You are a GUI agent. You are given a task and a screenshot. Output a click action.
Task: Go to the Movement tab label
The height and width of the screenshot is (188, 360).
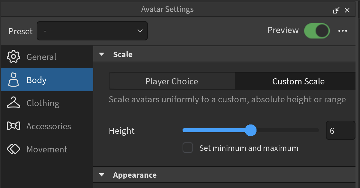click(47, 149)
